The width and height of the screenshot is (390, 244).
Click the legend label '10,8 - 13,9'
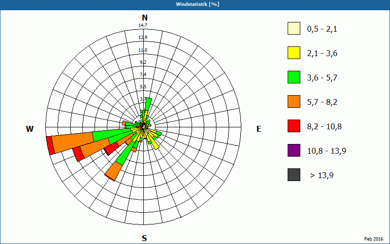(x=327, y=151)
